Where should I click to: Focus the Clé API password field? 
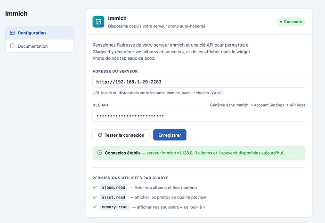pyautogui.click(x=199, y=116)
